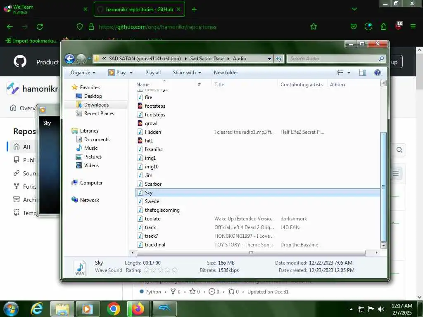Click the horizontal scrollbar in file list

(251, 253)
